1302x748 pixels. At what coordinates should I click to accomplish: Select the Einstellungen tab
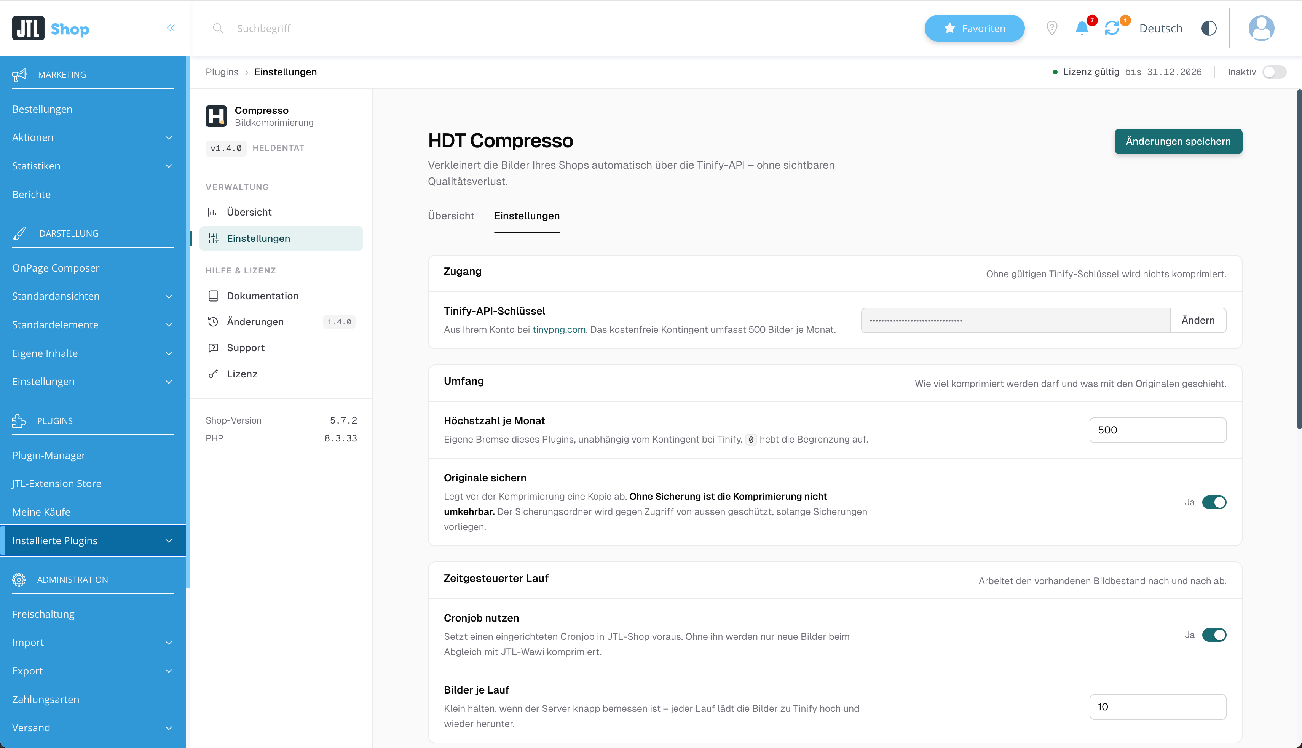click(527, 216)
